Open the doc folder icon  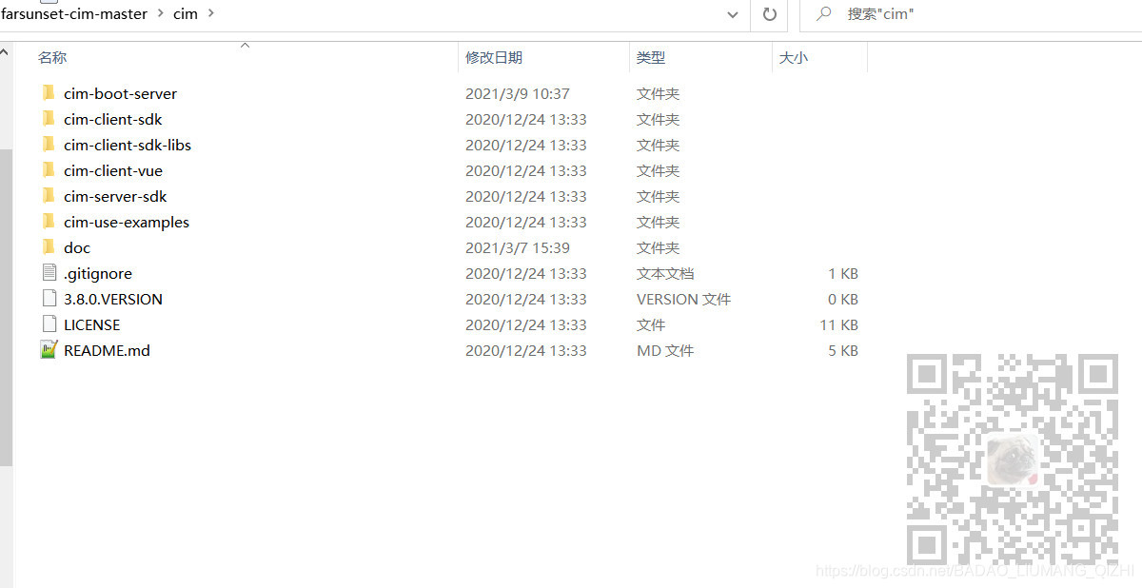[x=49, y=247]
